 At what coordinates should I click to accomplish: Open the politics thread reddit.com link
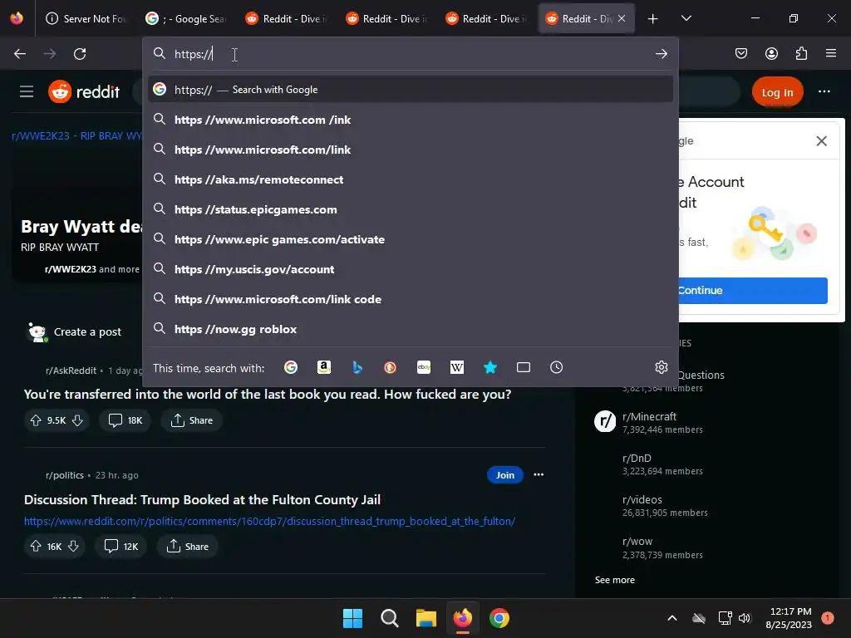269,521
